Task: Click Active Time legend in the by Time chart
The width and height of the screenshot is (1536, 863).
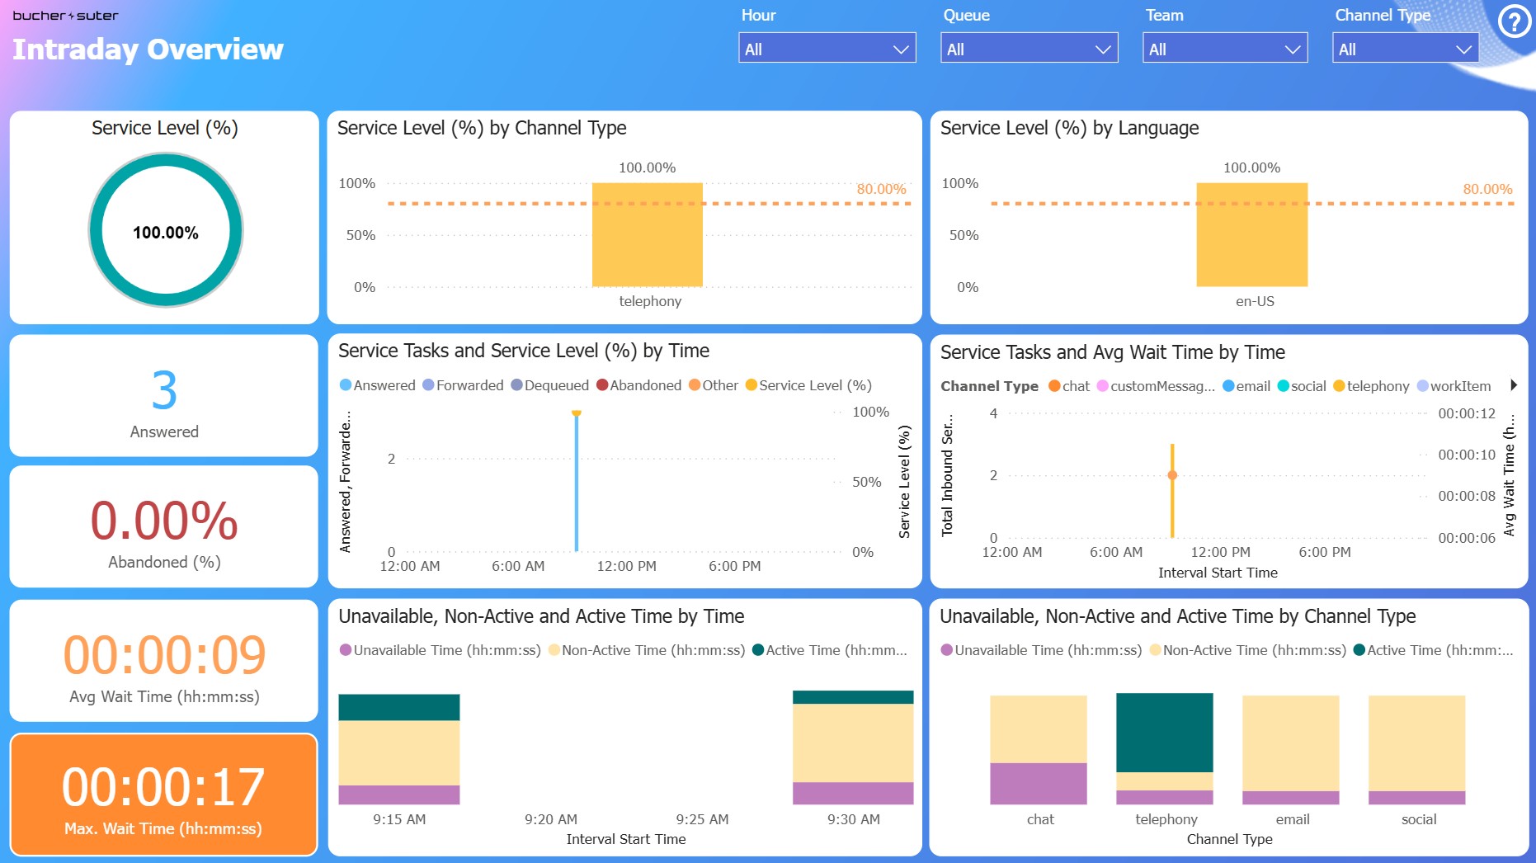Action: click(830, 650)
